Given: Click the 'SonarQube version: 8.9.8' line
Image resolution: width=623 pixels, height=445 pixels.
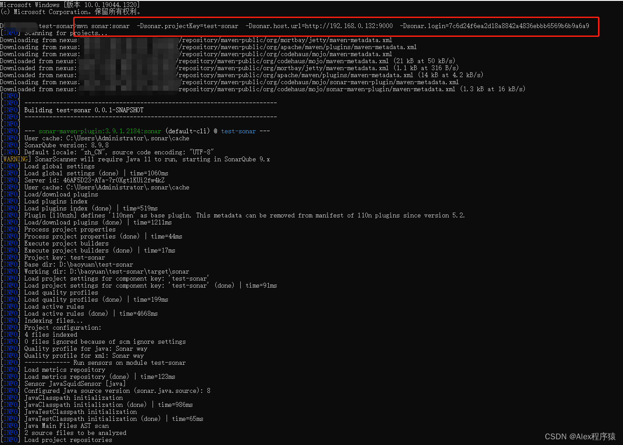Looking at the screenshot, I should pyautogui.click(x=55, y=145).
